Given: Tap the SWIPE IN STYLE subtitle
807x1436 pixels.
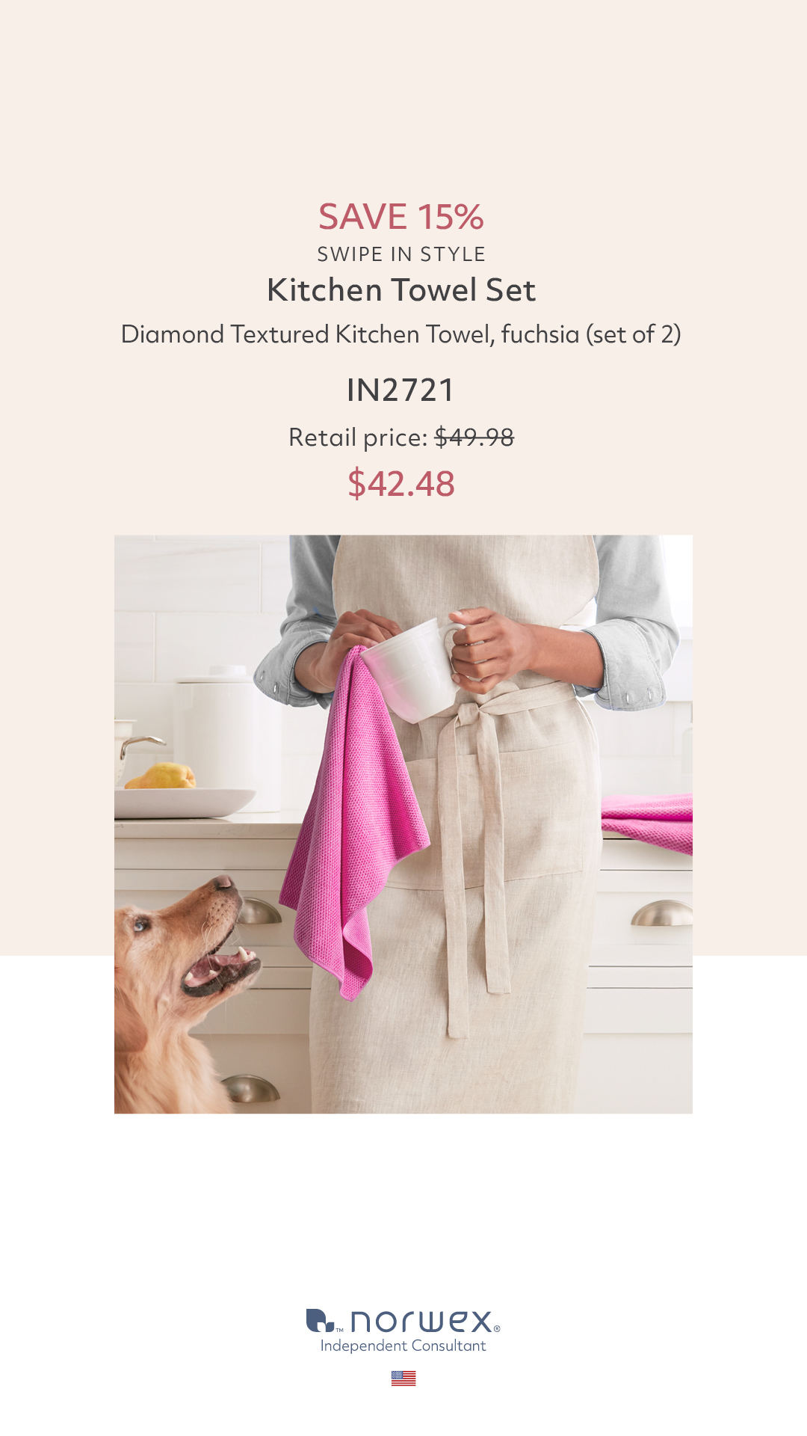Looking at the screenshot, I should click(x=401, y=254).
